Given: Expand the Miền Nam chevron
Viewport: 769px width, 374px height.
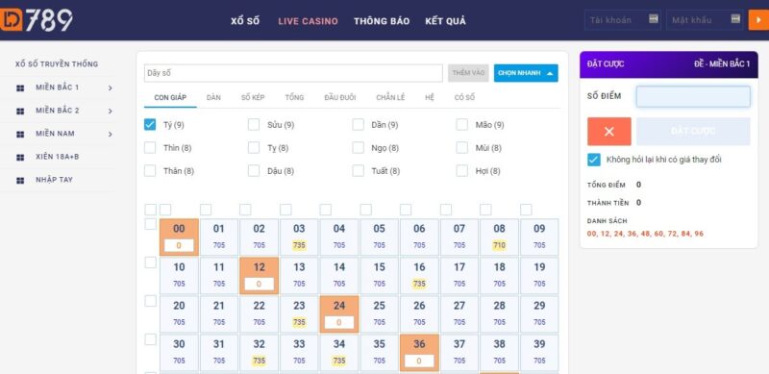Looking at the screenshot, I should point(111,135).
